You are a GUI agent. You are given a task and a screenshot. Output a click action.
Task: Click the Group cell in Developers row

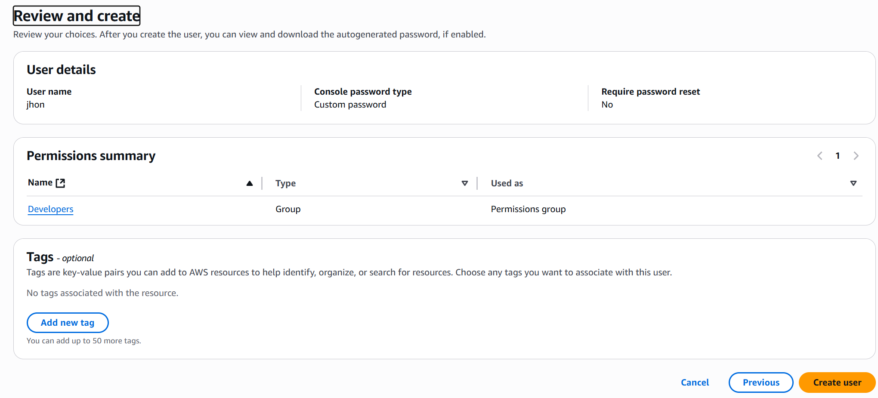(x=288, y=209)
